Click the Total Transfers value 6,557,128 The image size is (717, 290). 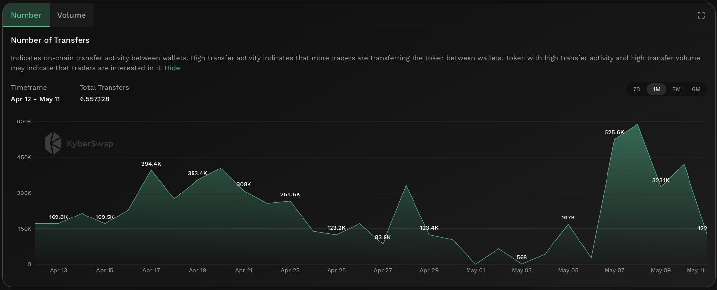click(x=94, y=99)
